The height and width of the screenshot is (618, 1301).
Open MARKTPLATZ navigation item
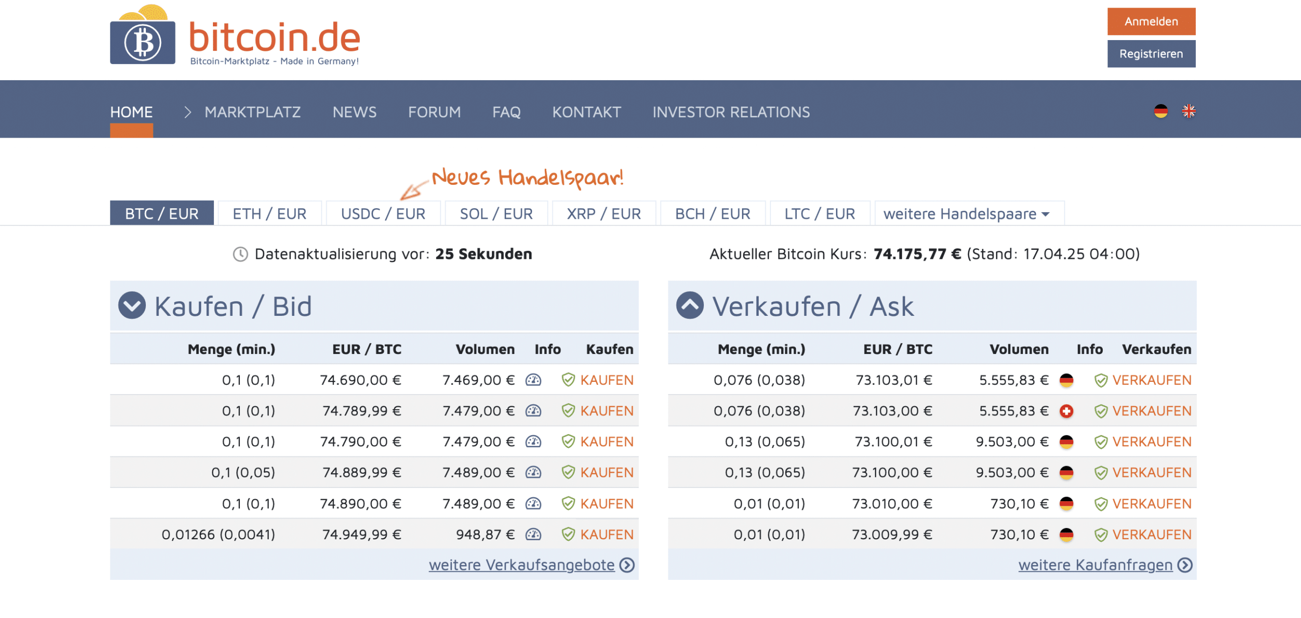[x=253, y=112]
